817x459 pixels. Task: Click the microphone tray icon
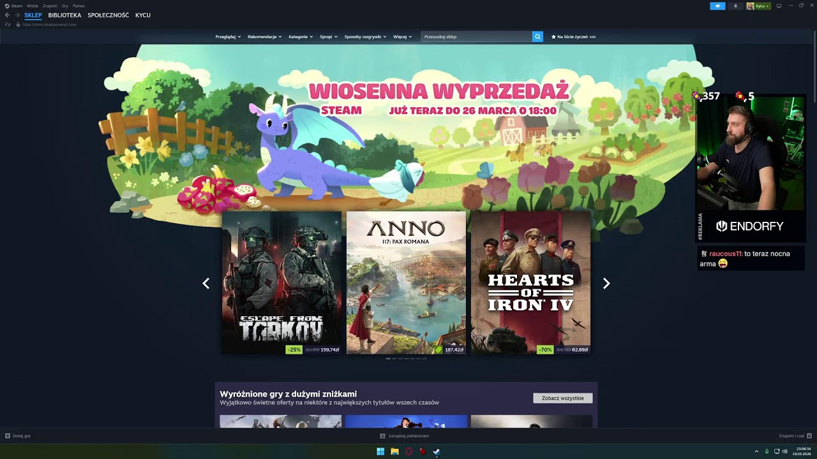[767, 451]
